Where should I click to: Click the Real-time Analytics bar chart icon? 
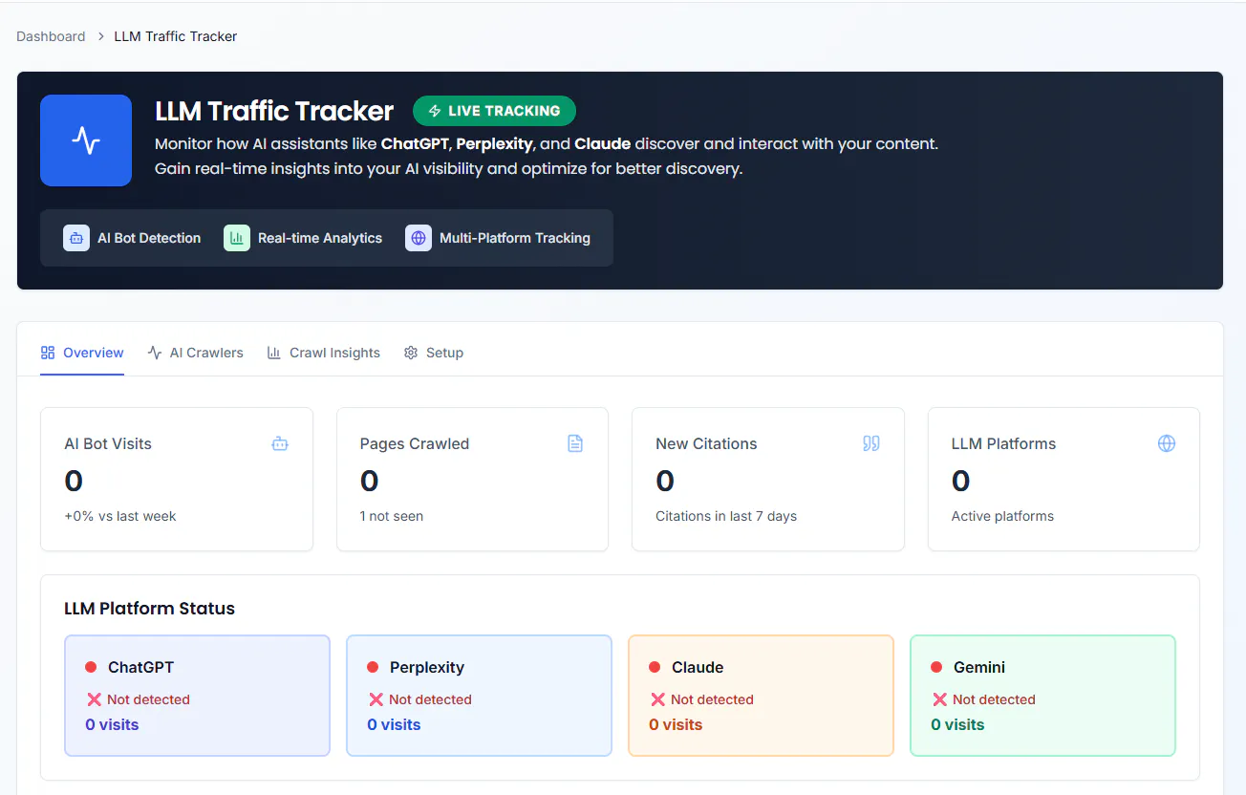pos(237,238)
